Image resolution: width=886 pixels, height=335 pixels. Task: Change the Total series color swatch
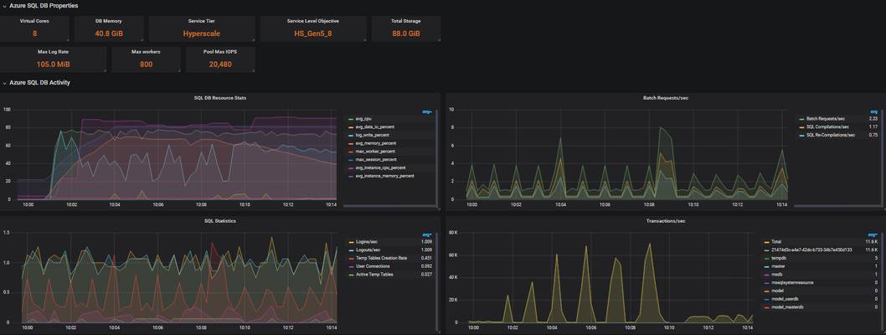coord(767,242)
